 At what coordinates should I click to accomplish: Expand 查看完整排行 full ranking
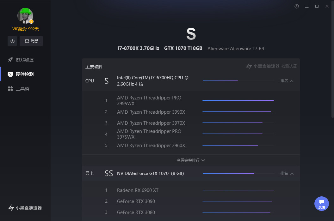(x=191, y=160)
